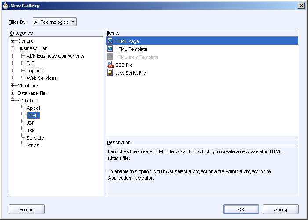This screenshot has width=308, height=220.
Task: Open help via Pomoc button
Action: 27,209
